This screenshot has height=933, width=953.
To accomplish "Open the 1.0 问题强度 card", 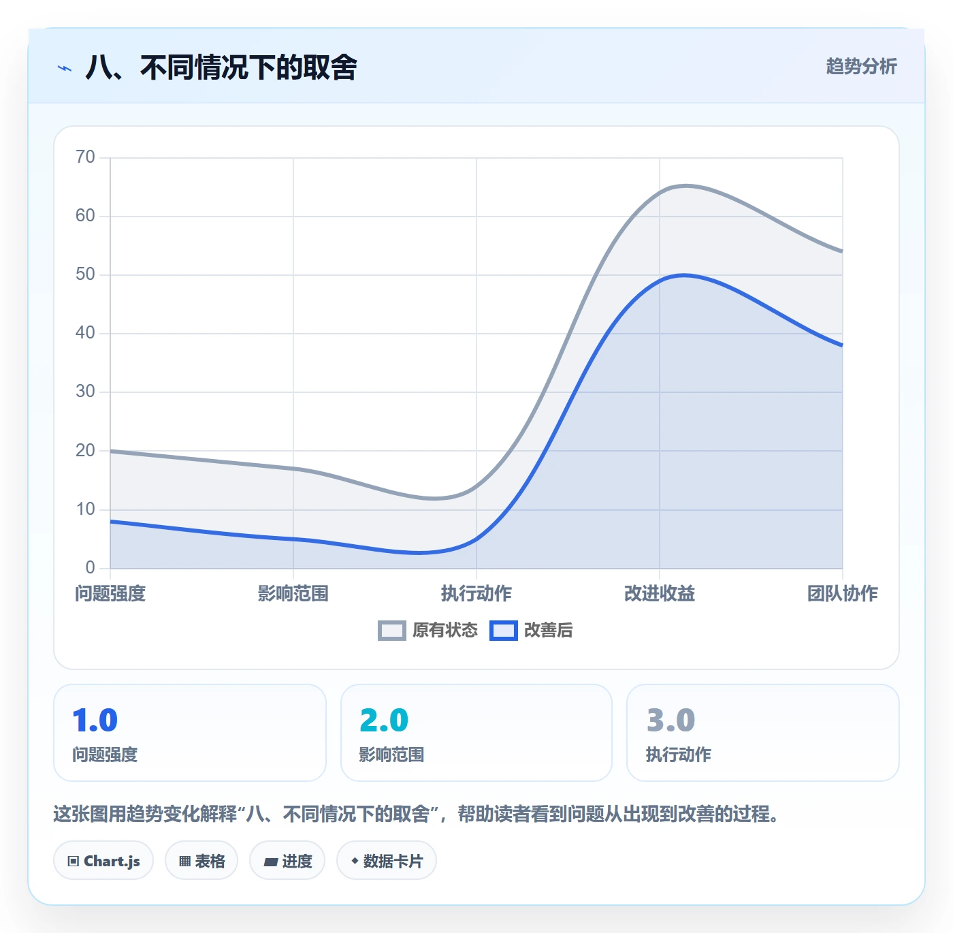I will tap(190, 733).
